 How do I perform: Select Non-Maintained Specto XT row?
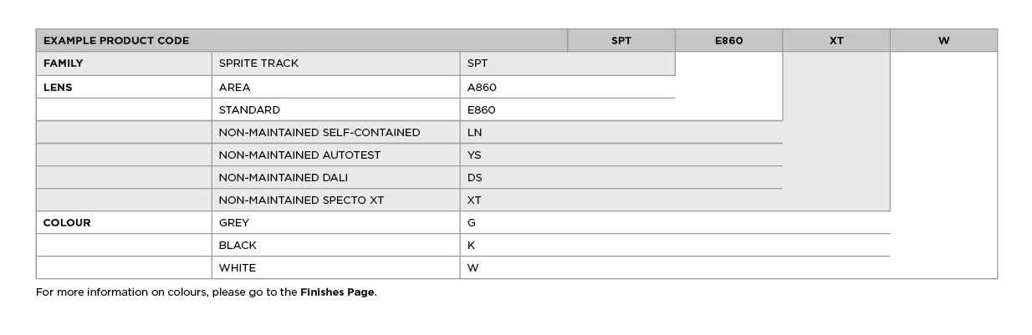302,200
